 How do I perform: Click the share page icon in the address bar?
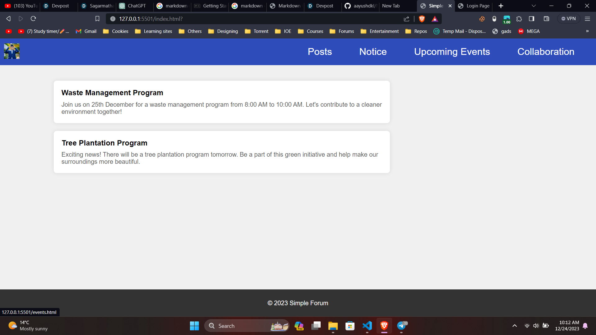point(406,19)
